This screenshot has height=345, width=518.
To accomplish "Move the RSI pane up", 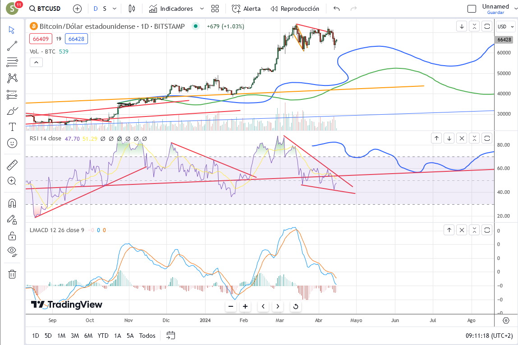I will tap(437, 139).
